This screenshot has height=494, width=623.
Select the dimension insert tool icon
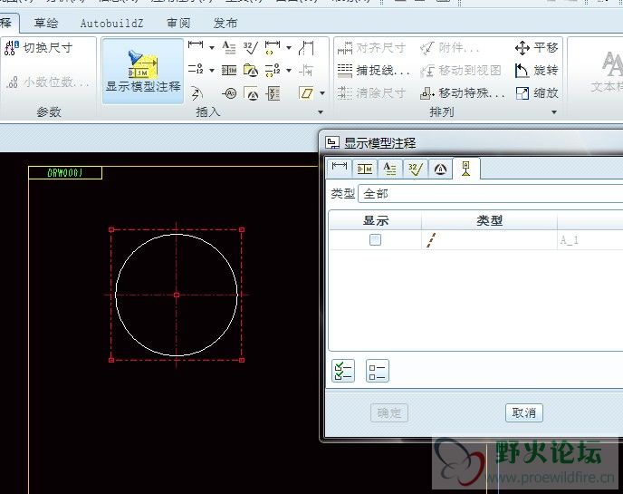click(196, 47)
